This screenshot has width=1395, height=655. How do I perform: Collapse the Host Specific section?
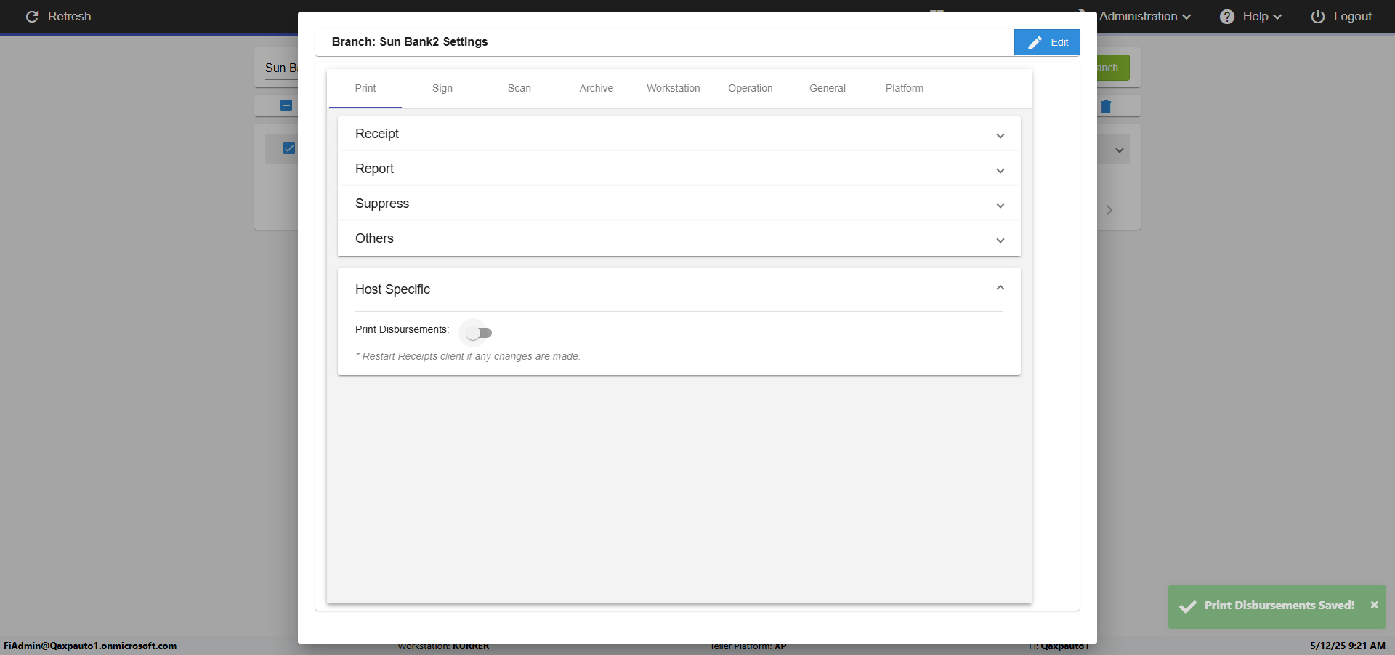tap(1000, 288)
